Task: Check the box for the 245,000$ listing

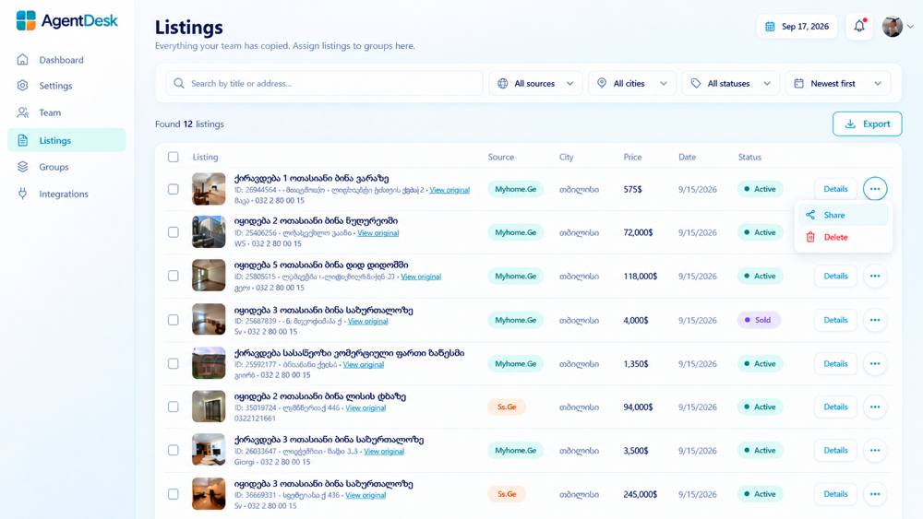Action: [174, 494]
